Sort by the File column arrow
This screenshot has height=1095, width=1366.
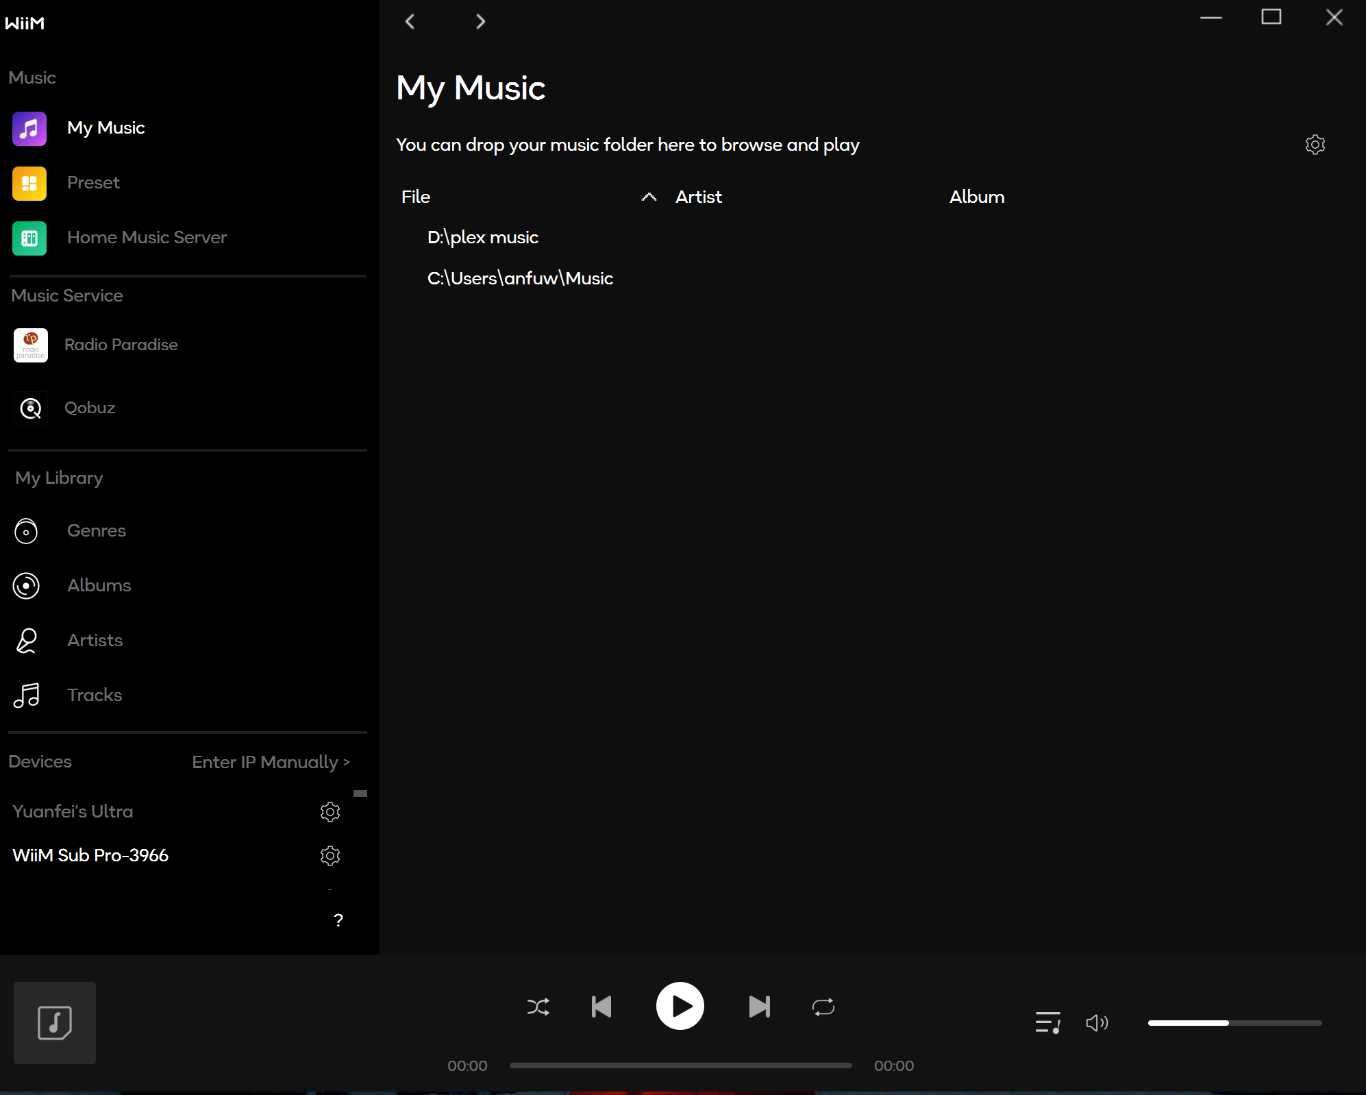(649, 197)
